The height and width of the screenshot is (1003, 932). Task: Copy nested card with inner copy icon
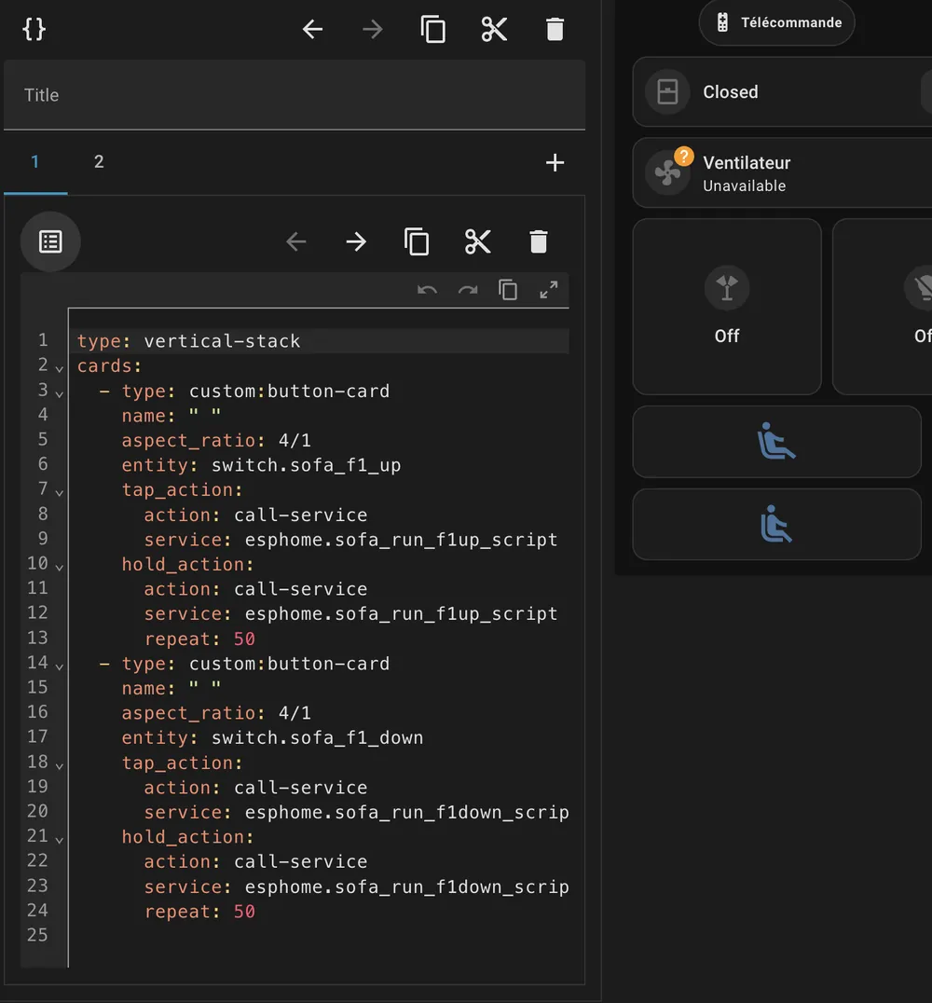click(x=417, y=241)
